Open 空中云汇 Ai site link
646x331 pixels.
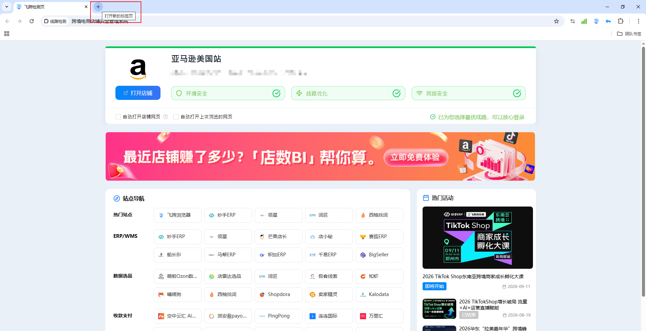[x=178, y=316]
